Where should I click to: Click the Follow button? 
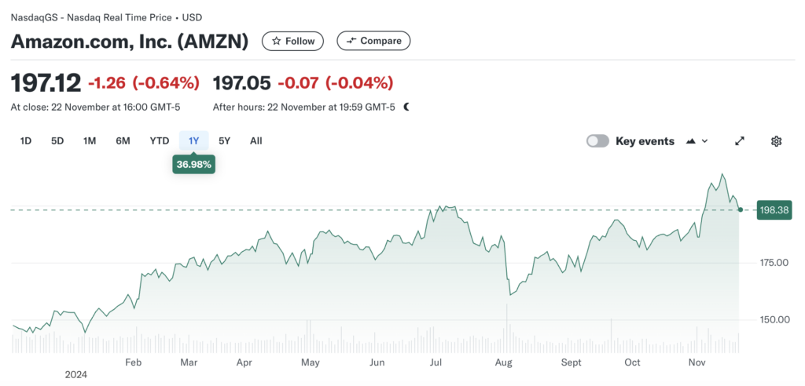[x=293, y=41]
